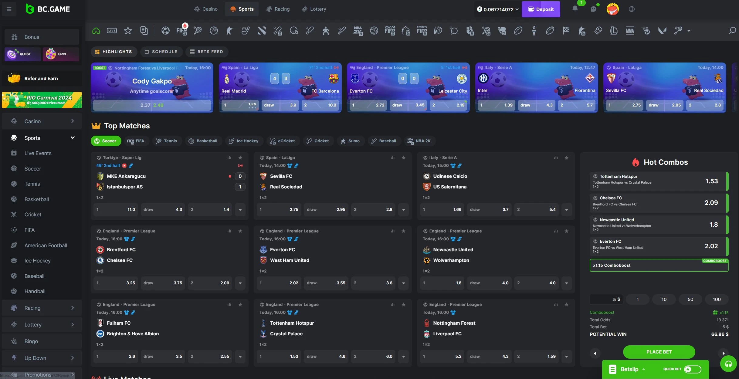Image resolution: width=739 pixels, height=379 pixels.
Task: Favorite the Brentford FC vs Chelsea match
Action: (x=240, y=231)
